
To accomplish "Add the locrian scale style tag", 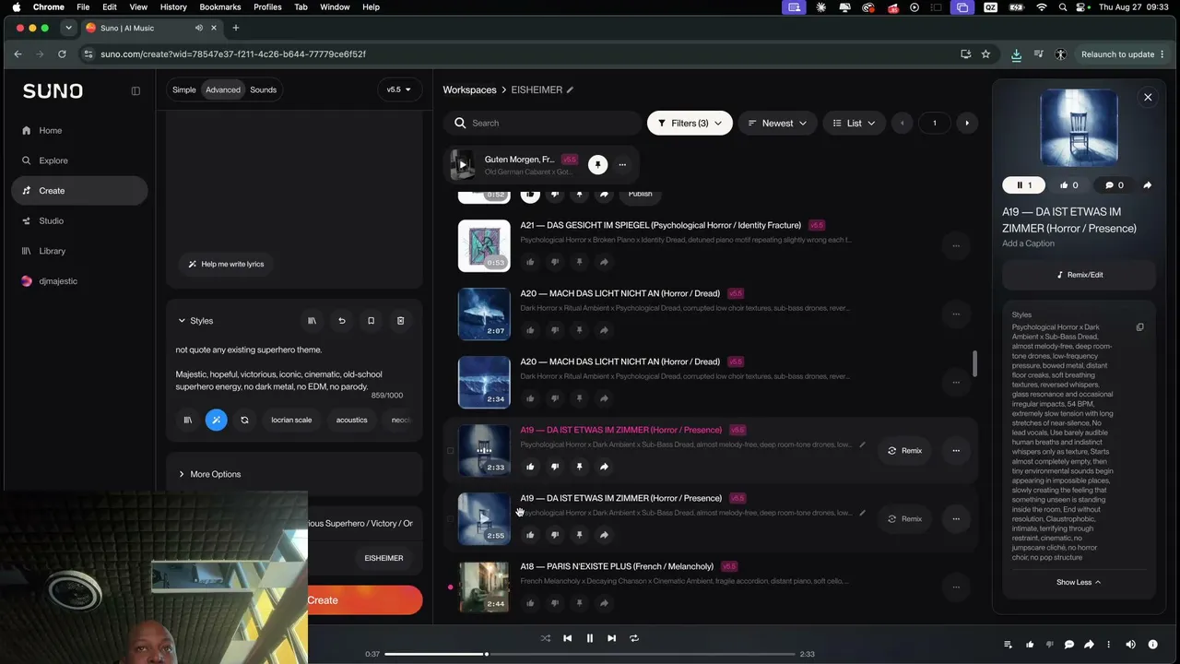I will coord(291,420).
